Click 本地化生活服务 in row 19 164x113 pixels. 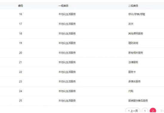pyautogui.click(x=67, y=43)
